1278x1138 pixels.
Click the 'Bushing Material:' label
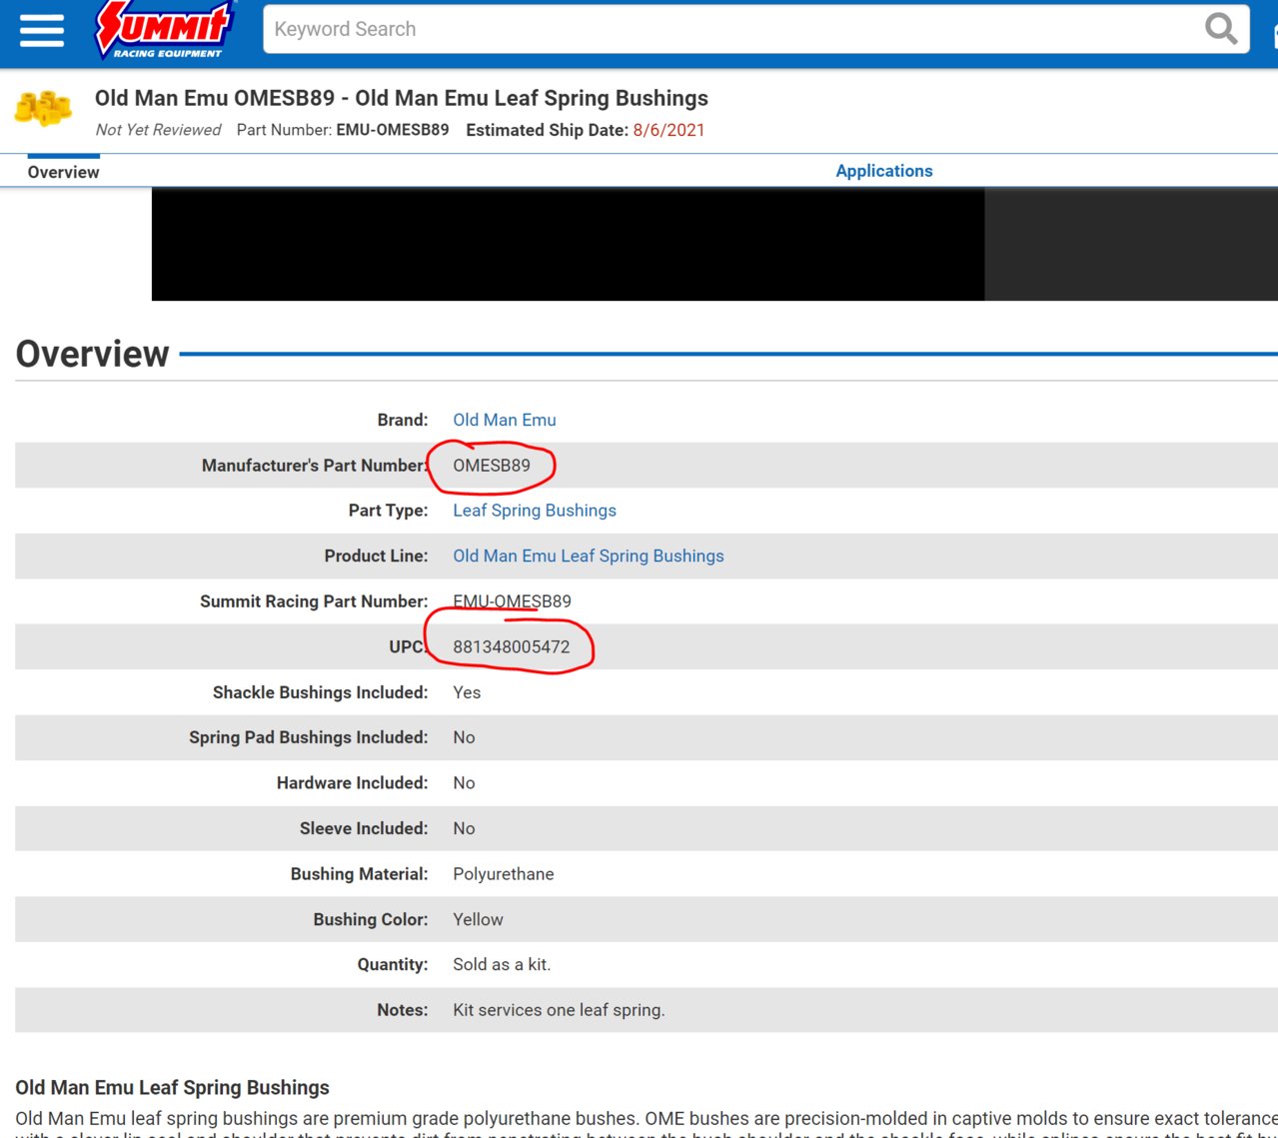point(360,874)
